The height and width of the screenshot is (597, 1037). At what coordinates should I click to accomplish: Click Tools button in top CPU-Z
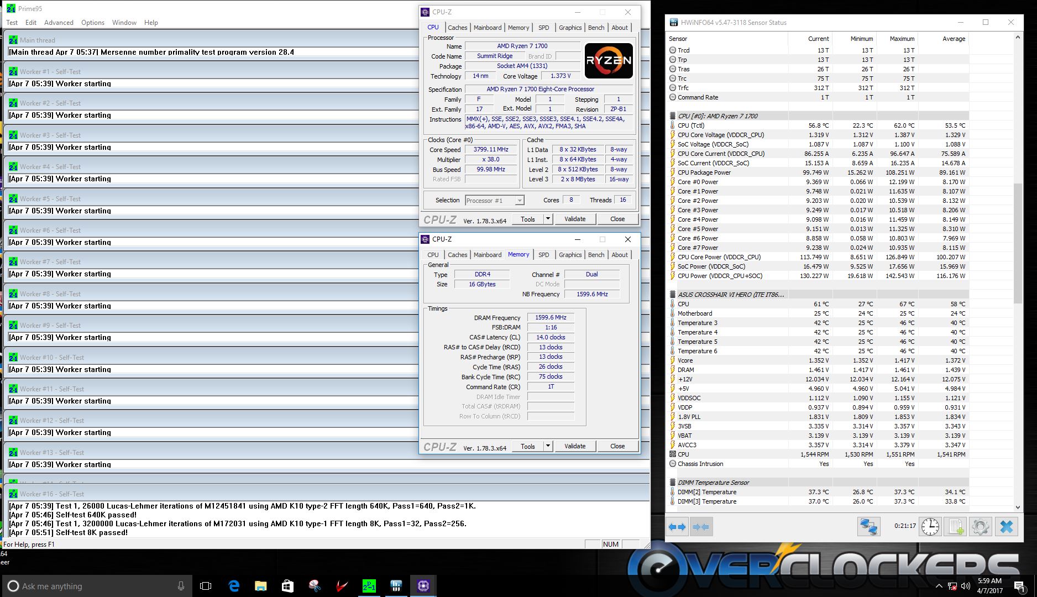click(x=528, y=219)
